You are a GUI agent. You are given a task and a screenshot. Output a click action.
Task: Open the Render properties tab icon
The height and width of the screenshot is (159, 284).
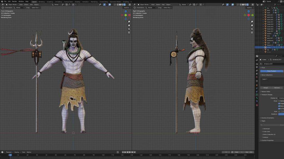tap(257, 64)
